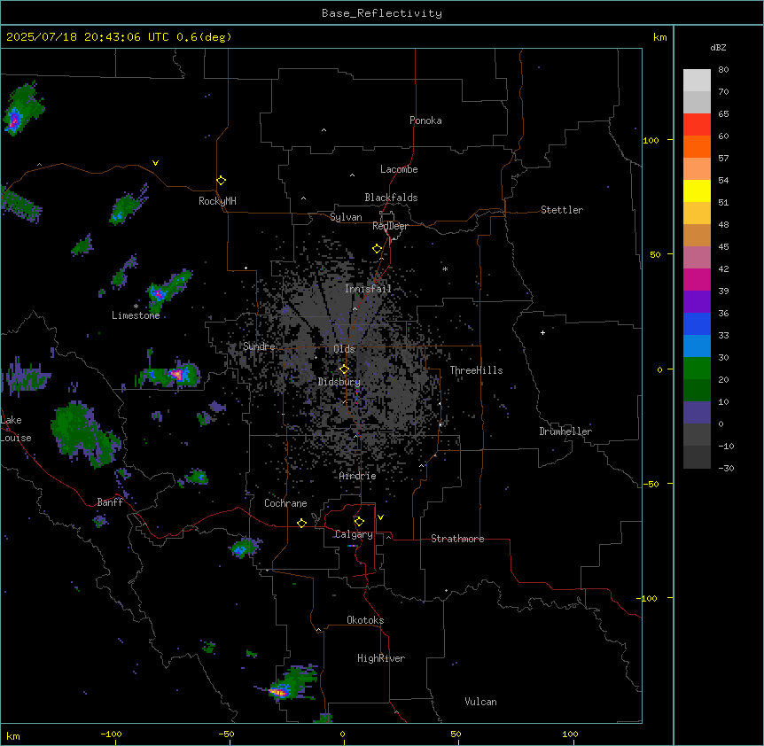Select the yellow V marker northwest of RockyMH
The width and height of the screenshot is (764, 746).
[x=155, y=163]
